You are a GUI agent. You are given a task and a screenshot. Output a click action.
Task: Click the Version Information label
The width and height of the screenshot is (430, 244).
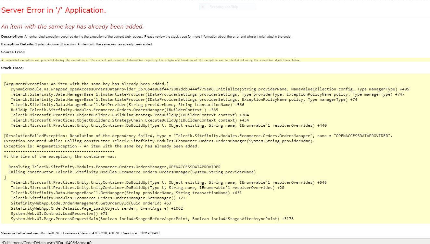(20, 233)
